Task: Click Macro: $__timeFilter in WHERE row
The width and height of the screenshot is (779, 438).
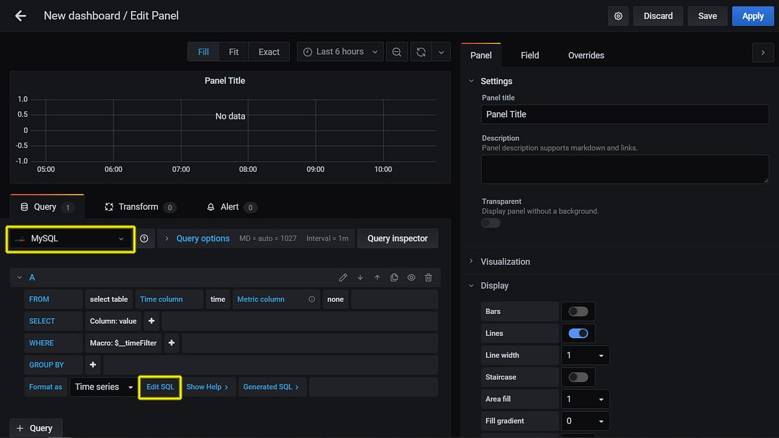Action: (x=123, y=343)
